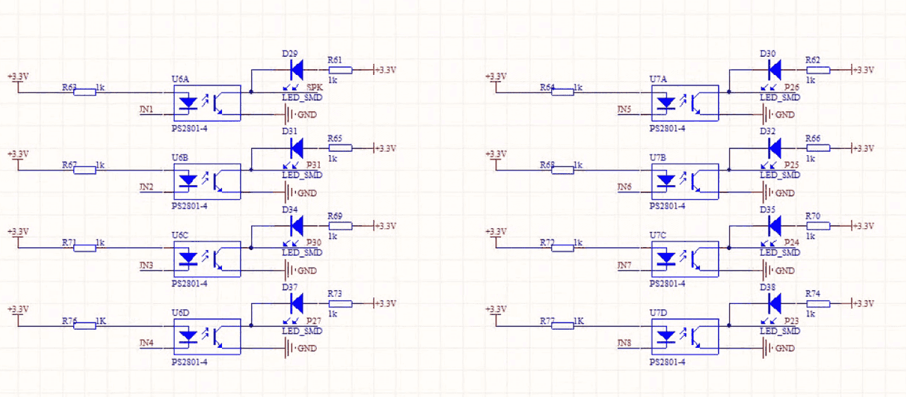
Task: Click the R66 resistor body
Action: point(819,148)
